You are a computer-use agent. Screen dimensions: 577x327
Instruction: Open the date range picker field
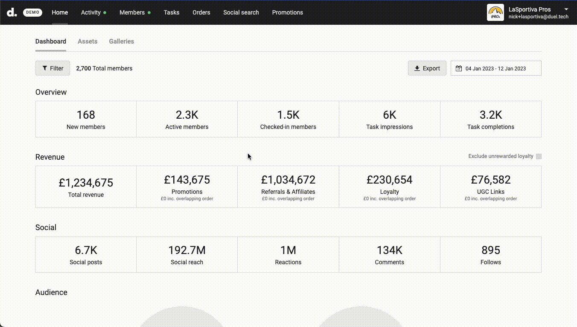coord(496,68)
